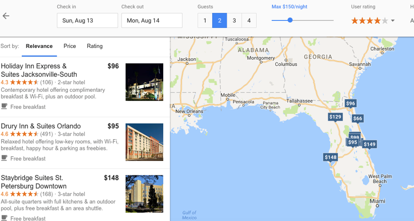Viewport: 414px width, 221px height.
Task: Click West Palm Beach on the map
Action: [380, 179]
